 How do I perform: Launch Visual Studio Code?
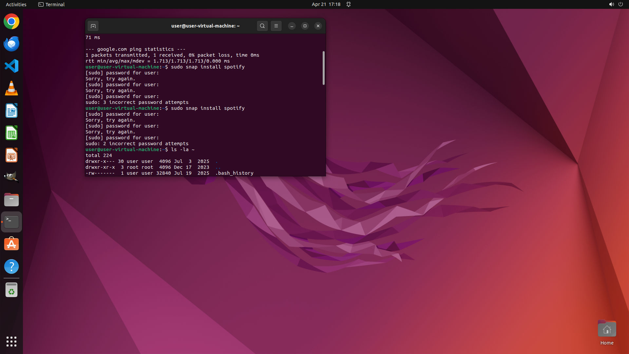tap(11, 66)
